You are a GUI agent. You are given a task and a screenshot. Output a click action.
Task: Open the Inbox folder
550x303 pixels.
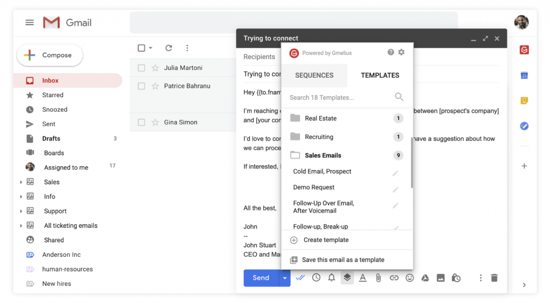(x=68, y=80)
